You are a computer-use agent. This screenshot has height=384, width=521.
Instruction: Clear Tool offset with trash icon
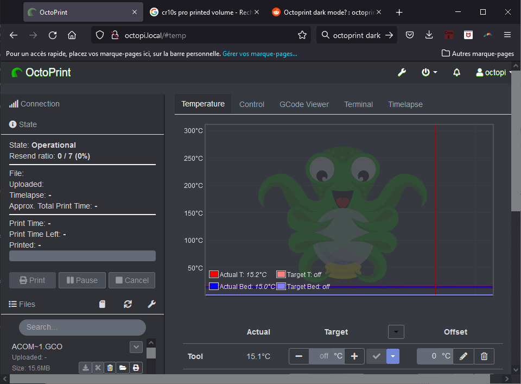click(x=484, y=356)
